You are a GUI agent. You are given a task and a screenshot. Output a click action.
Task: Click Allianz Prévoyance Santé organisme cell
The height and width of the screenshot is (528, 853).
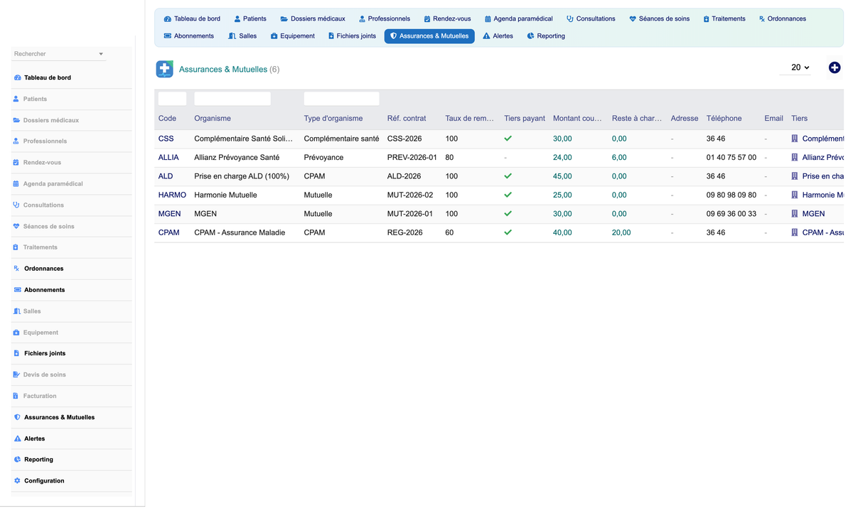click(237, 157)
